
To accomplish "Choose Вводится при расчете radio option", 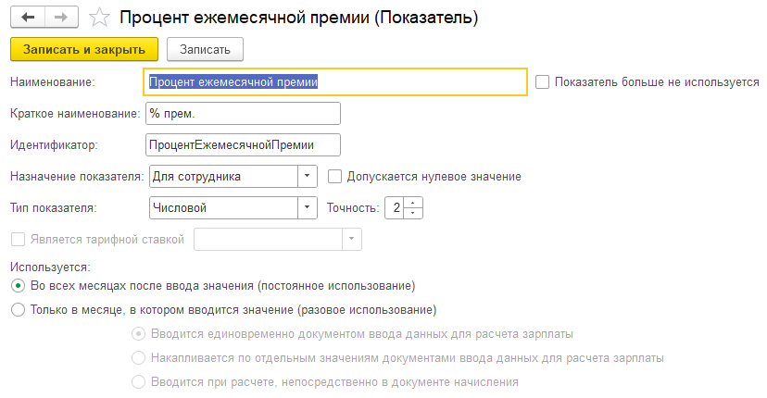I will tap(138, 382).
